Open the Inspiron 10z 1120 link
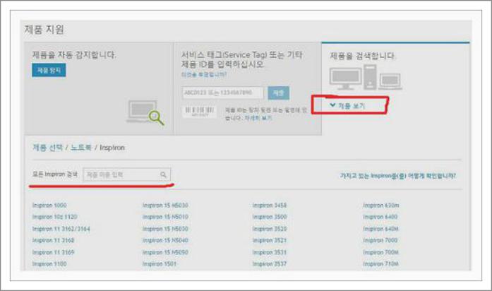The width and height of the screenshot is (492, 291). [x=54, y=217]
